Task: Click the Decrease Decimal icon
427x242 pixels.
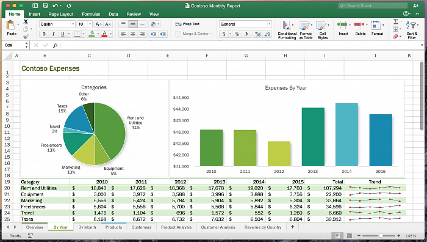Action: coord(267,34)
